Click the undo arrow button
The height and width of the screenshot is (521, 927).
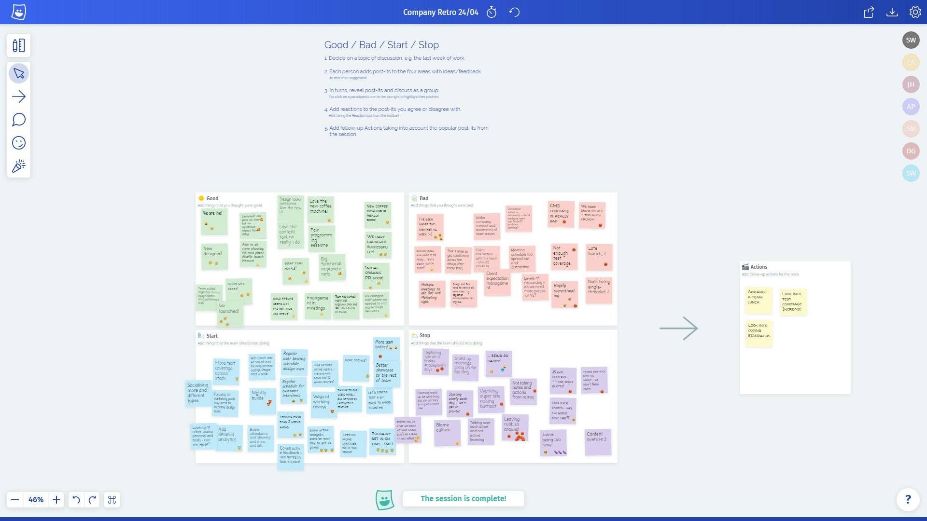click(x=76, y=500)
